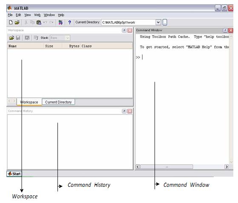Click the Cut scissors icon

[x=26, y=22]
